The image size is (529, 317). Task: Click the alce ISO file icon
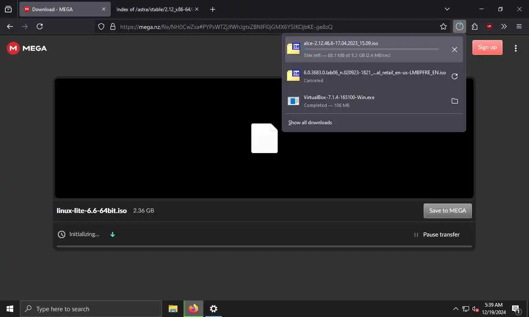click(293, 49)
